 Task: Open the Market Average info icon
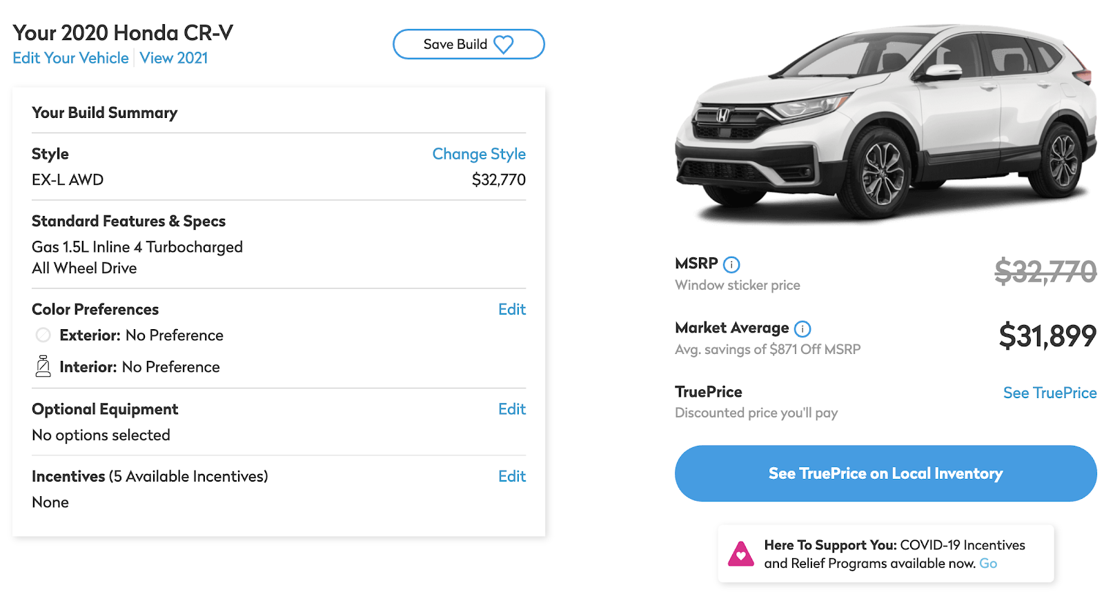coord(802,328)
